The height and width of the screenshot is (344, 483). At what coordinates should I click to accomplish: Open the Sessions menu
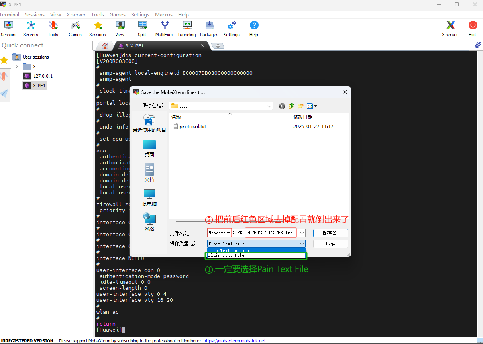pyautogui.click(x=35, y=14)
